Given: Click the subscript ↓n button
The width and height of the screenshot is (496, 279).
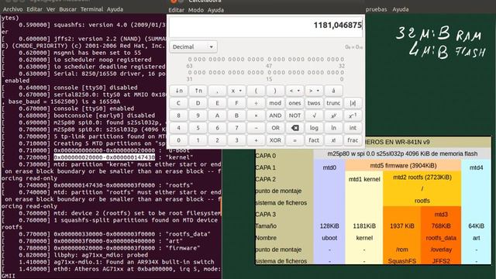Looking at the screenshot, I should 179,91.
